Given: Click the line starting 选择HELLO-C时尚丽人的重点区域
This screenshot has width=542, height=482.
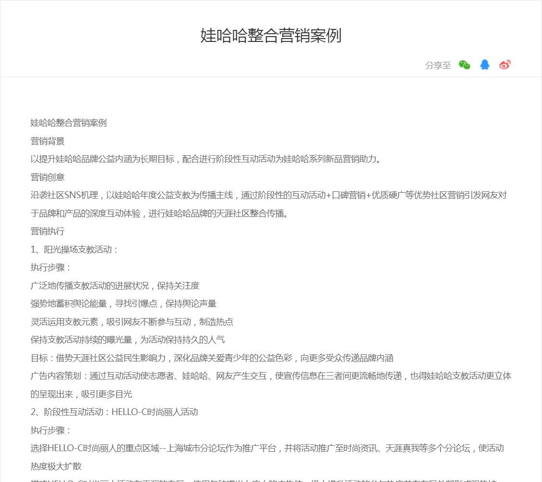Looking at the screenshot, I should 267,448.
